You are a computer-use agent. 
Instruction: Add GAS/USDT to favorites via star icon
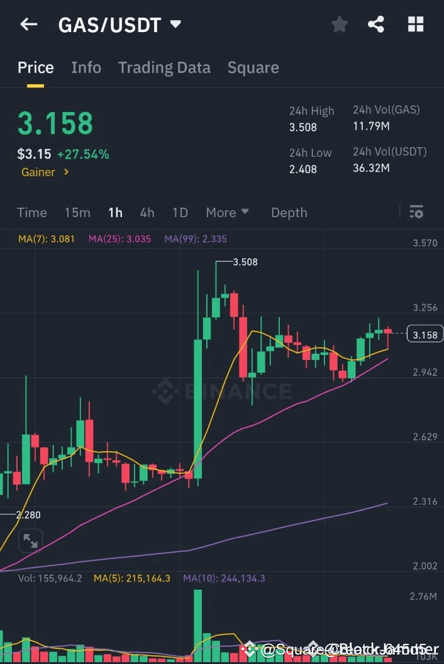click(x=339, y=24)
